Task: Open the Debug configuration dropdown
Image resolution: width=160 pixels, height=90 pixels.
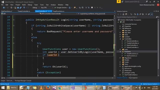Action: (36, 8)
